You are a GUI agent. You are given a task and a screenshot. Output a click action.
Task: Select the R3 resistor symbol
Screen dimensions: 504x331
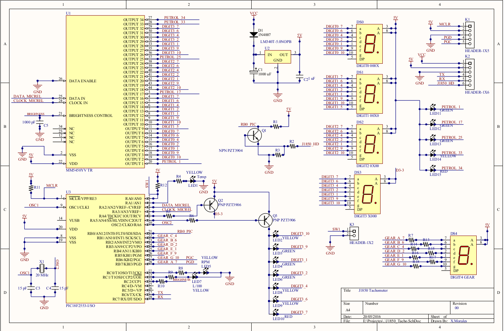tap(278, 155)
